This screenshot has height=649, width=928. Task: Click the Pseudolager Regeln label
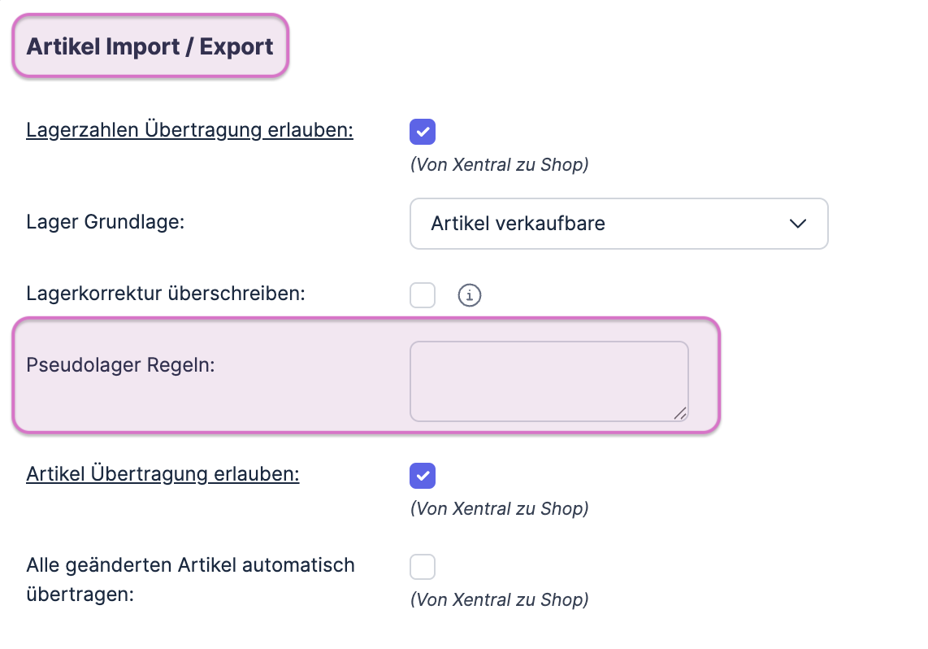[119, 365]
